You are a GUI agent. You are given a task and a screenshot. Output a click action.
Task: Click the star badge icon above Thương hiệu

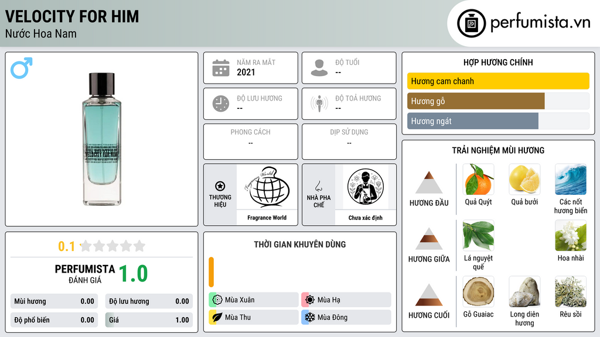coord(220,186)
